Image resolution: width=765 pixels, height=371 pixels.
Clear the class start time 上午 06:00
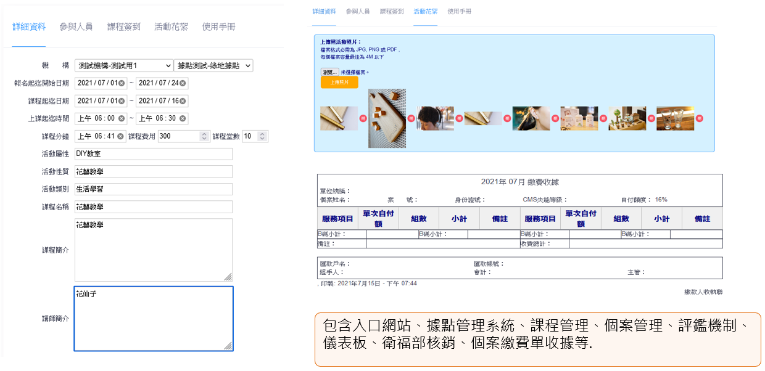[x=122, y=119]
